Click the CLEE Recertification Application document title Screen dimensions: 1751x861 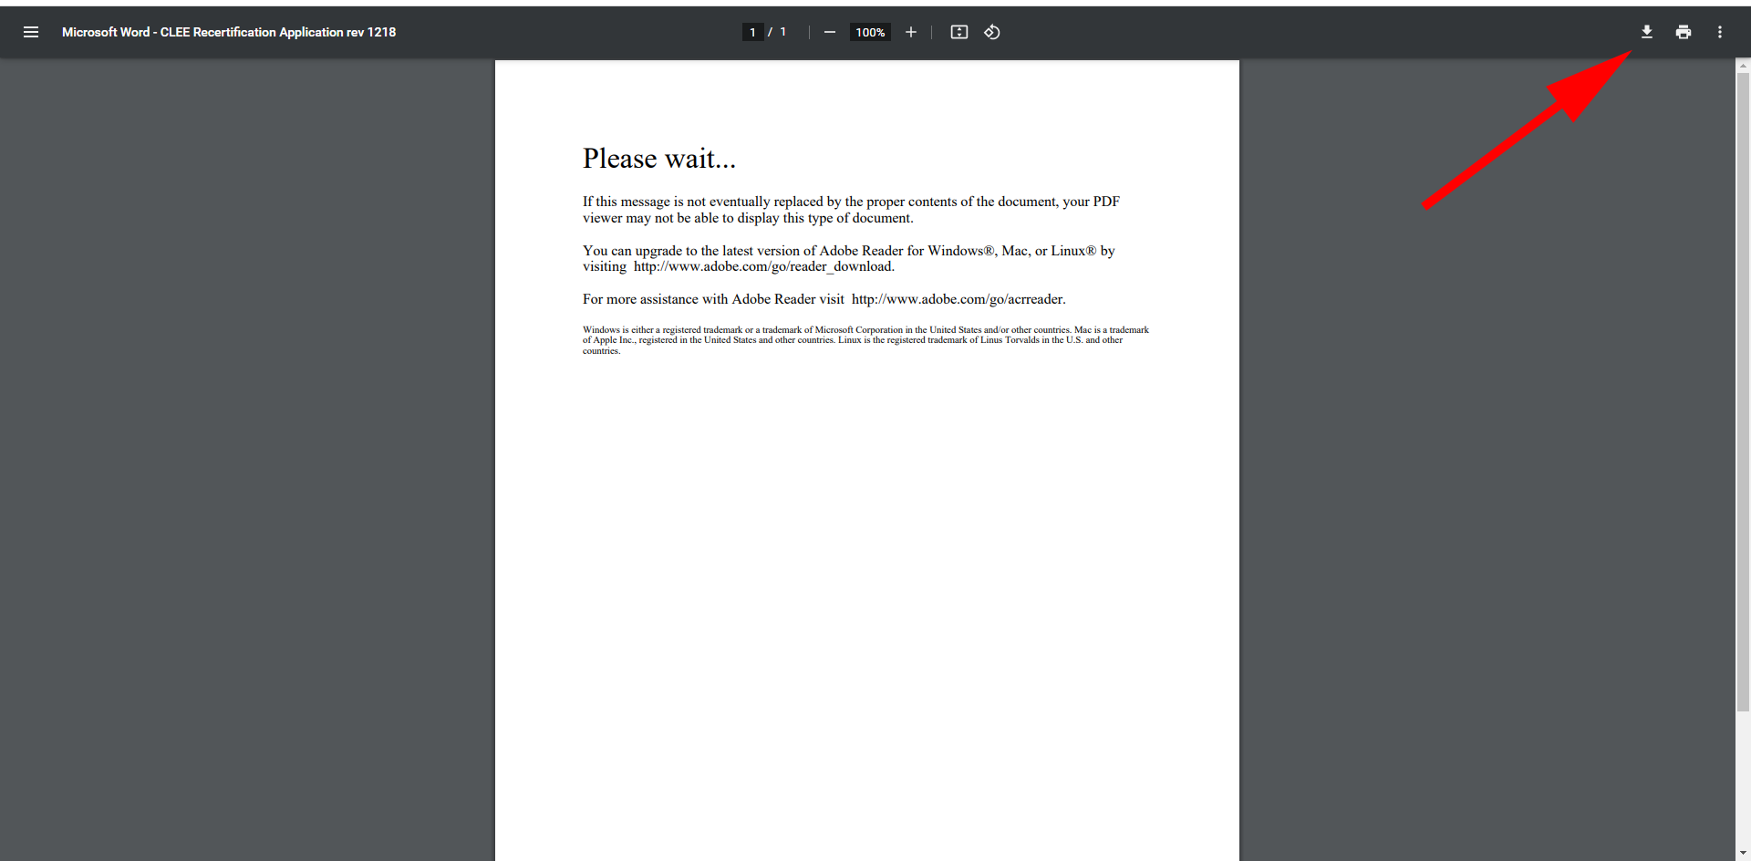pos(229,32)
